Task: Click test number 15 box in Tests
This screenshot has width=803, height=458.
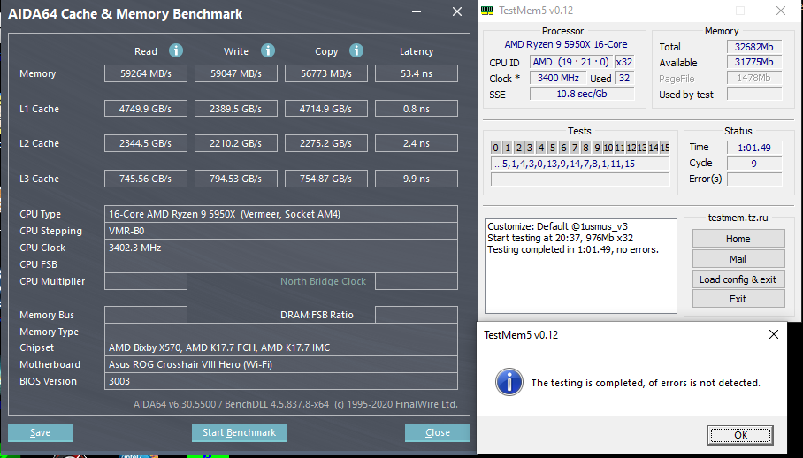Action: [665, 148]
